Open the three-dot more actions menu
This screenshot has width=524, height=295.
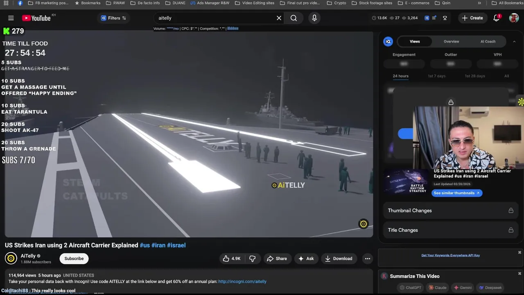368,259
